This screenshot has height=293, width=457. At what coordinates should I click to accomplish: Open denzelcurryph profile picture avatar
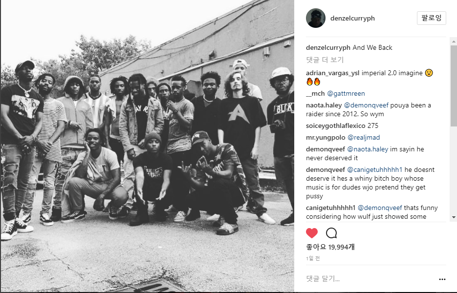coord(316,18)
